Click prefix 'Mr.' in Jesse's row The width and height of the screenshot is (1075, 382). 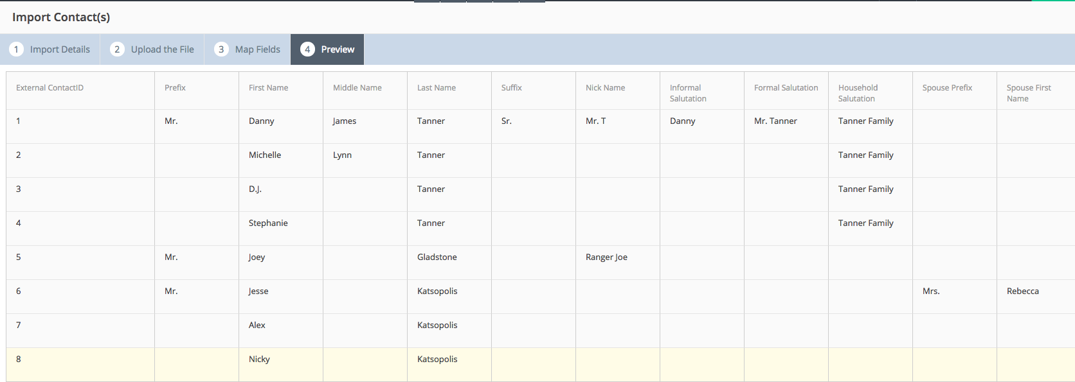point(171,291)
